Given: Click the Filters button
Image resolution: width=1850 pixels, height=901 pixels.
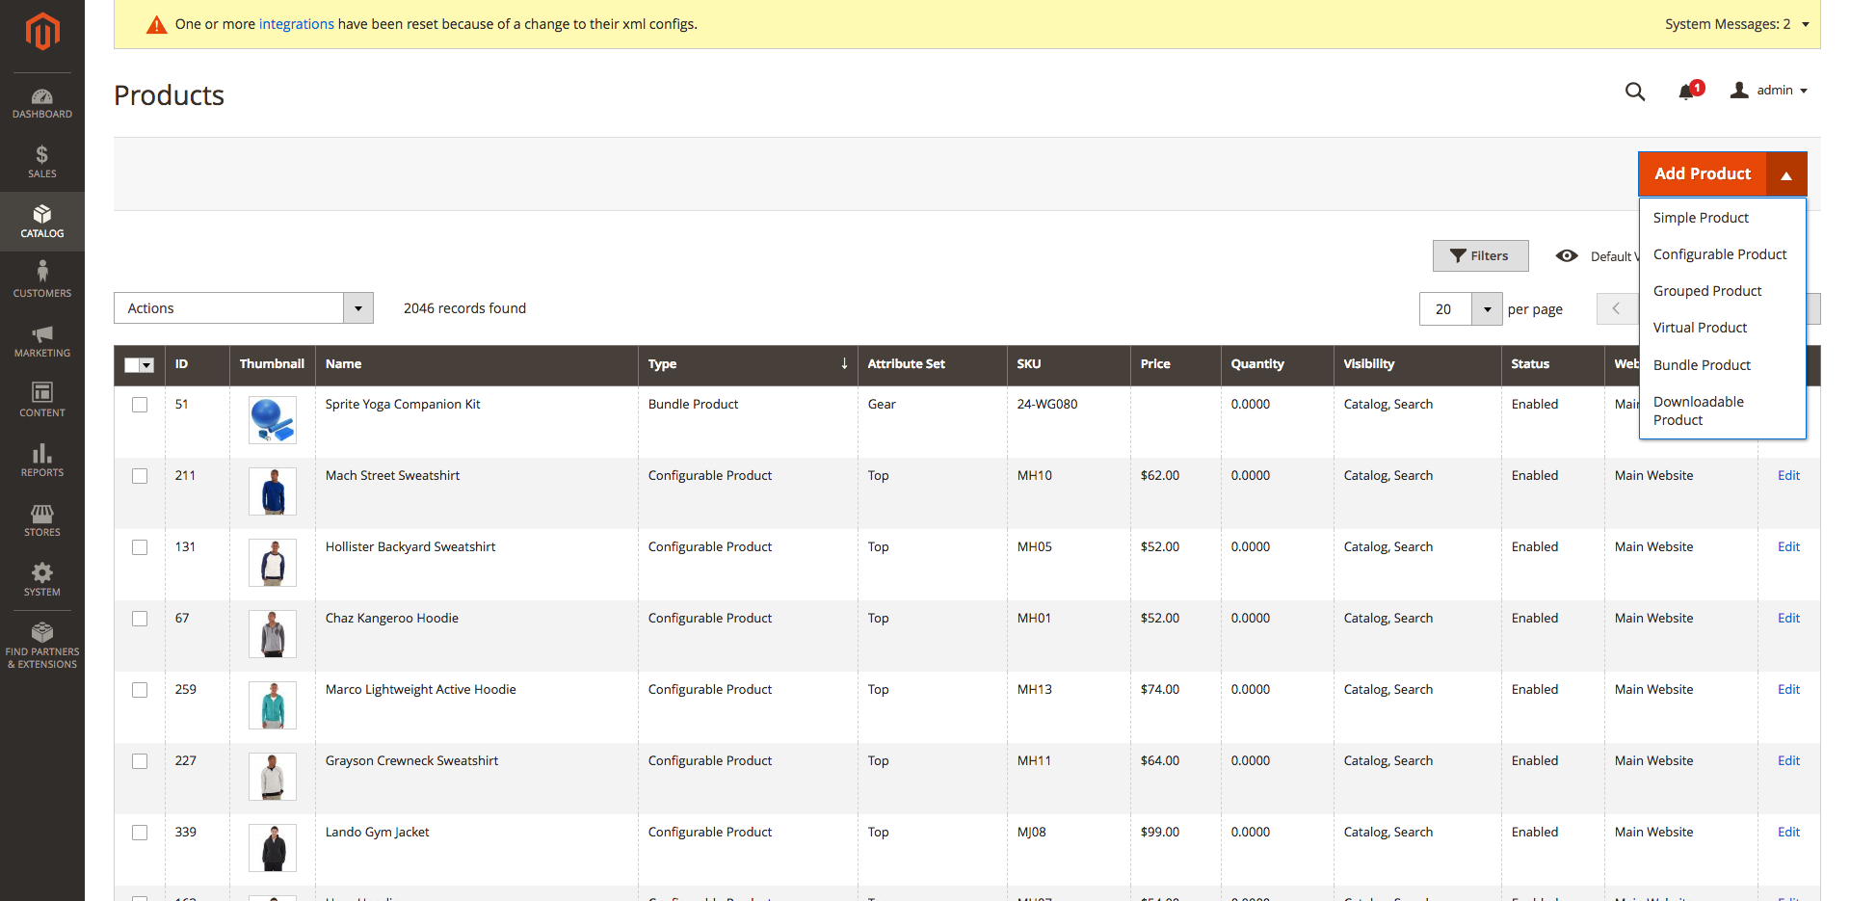Looking at the screenshot, I should click(1480, 255).
